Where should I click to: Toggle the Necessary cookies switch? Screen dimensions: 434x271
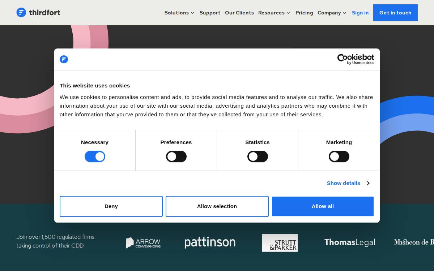point(95,156)
